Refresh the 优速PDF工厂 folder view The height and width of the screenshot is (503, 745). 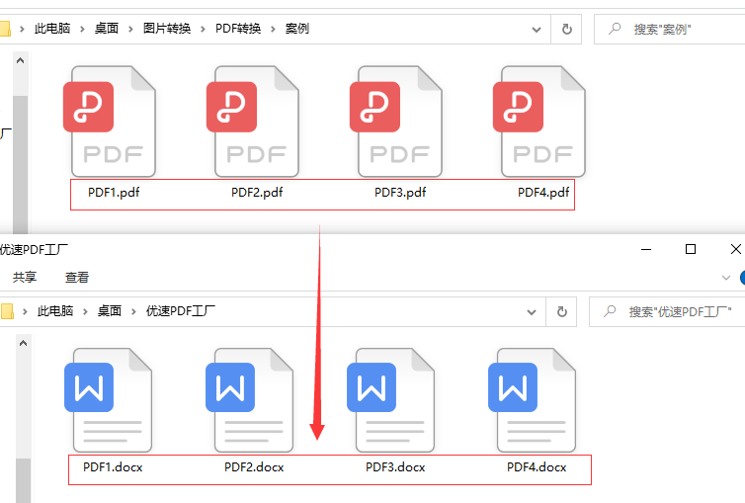tap(561, 312)
